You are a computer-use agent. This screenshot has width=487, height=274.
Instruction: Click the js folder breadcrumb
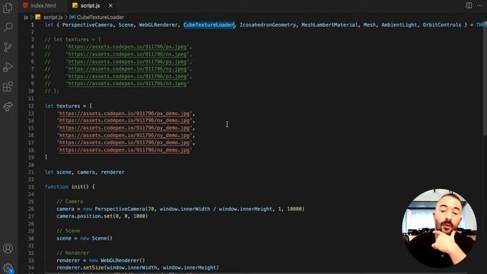pos(26,17)
